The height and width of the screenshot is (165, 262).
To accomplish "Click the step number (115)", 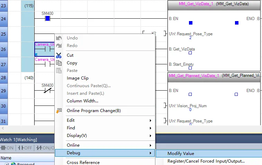I will click(x=29, y=6).
